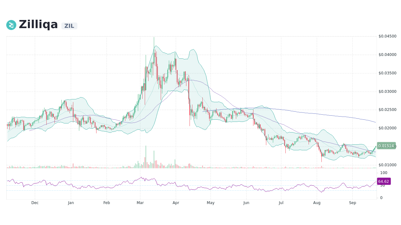Click the current price label 0.01514
The image size is (401, 225).
[386, 146]
